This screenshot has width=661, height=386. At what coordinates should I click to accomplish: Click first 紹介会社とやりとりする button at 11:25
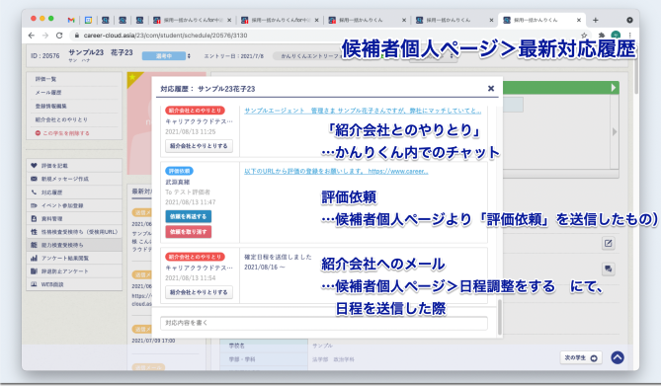pos(199,146)
